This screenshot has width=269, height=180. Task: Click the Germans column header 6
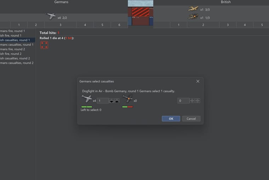pos(119,25)
